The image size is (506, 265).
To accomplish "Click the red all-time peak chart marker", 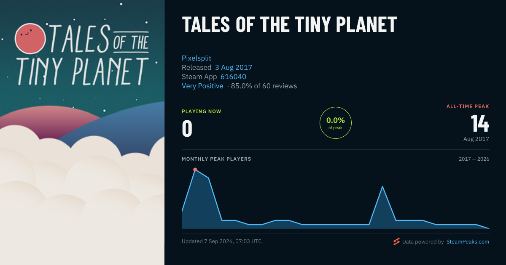I will 195,170.
